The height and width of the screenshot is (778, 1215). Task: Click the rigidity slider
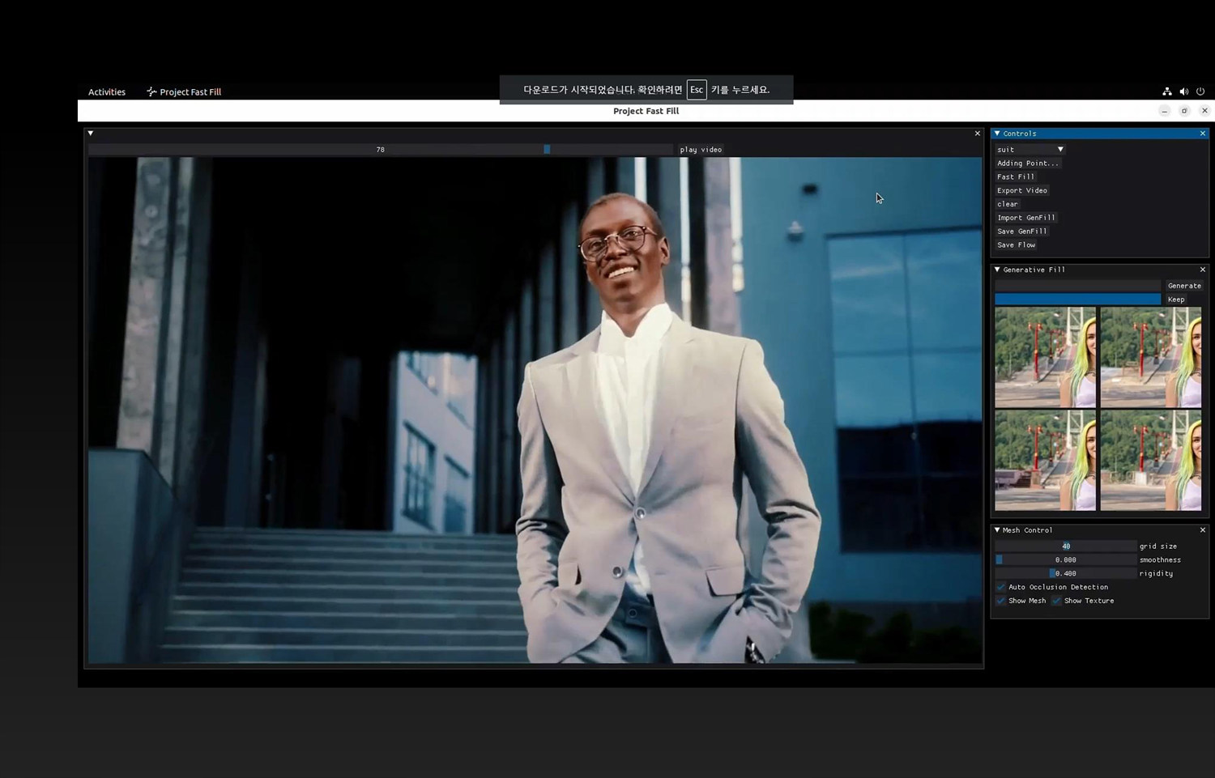(x=1065, y=573)
